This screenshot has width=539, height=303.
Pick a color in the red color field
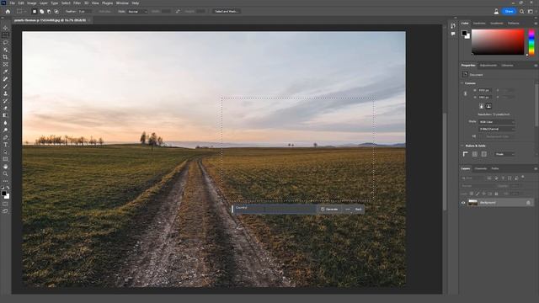tap(498, 42)
